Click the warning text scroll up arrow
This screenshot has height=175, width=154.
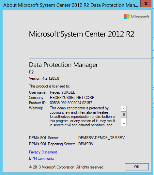[124, 109]
